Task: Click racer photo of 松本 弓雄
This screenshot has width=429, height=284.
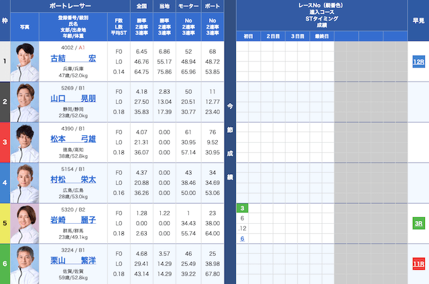Action: [25, 142]
